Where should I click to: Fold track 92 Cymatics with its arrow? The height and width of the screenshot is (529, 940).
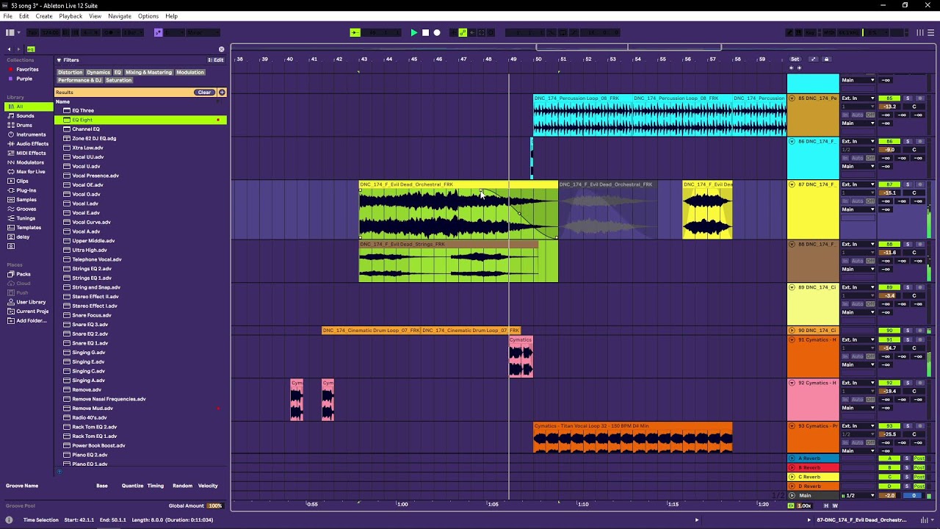click(x=792, y=383)
